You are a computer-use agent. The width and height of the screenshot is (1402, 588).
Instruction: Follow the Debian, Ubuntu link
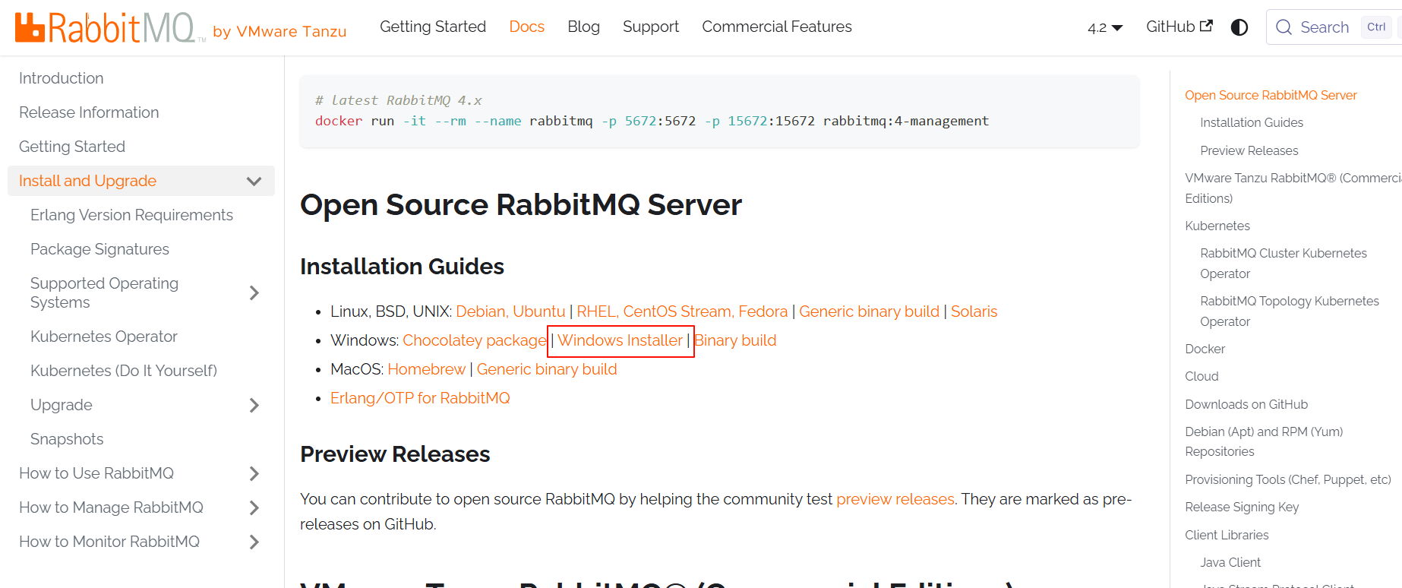[510, 311]
